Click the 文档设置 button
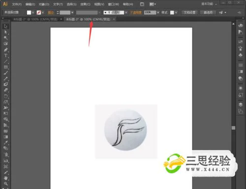The width and height of the screenshot is (246, 189). click(x=189, y=12)
